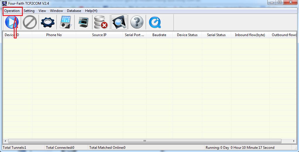Click the blue Q toolbar icon

tap(155, 22)
